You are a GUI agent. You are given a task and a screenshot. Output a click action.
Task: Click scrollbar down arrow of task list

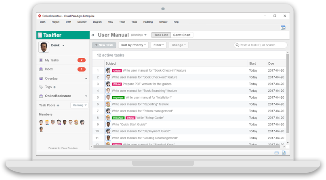click(x=288, y=143)
